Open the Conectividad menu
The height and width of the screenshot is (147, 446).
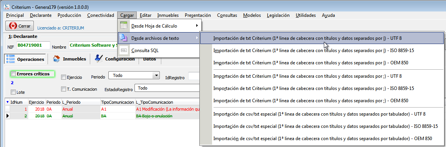click(x=100, y=15)
